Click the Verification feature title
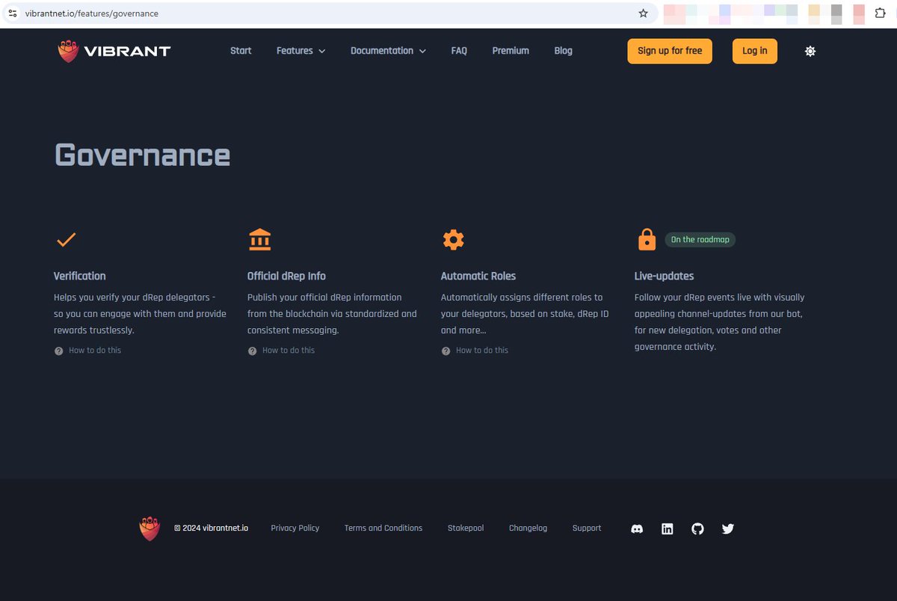The width and height of the screenshot is (897, 601). coord(80,276)
